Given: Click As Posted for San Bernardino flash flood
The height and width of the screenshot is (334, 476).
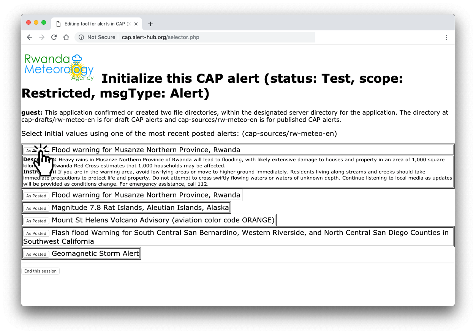Looking at the screenshot, I should pyautogui.click(x=36, y=233).
